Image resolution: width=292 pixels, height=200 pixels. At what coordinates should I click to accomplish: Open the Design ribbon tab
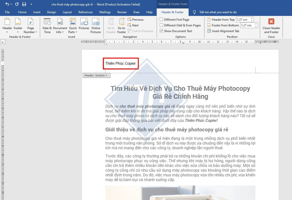pyautogui.click(x=51, y=12)
